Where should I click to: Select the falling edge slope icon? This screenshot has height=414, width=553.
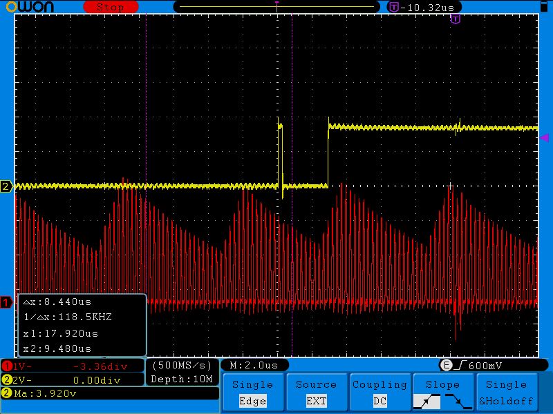458,402
